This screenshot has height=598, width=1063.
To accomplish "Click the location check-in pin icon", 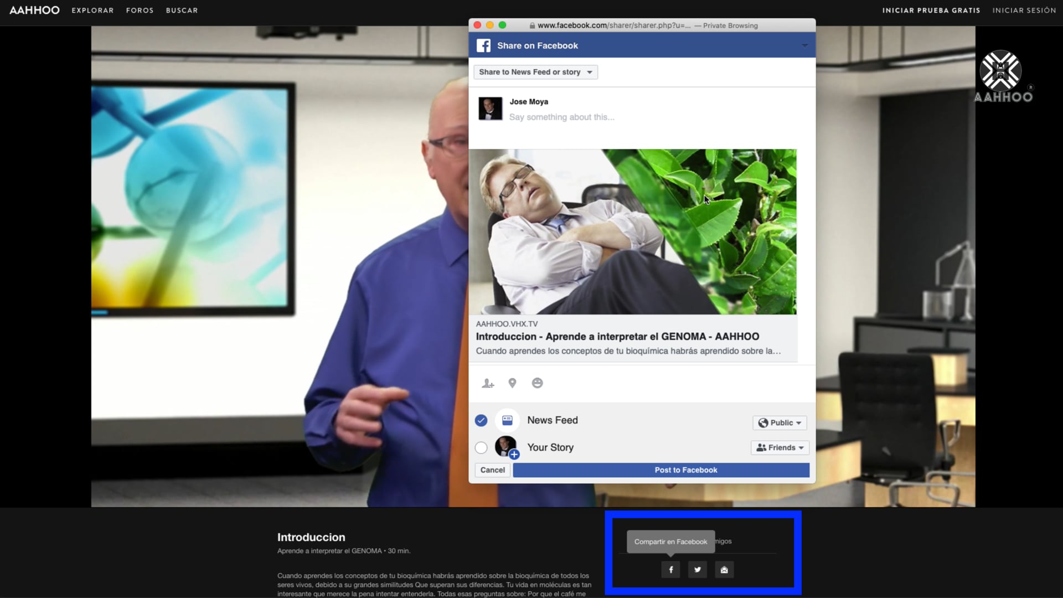I will point(512,383).
